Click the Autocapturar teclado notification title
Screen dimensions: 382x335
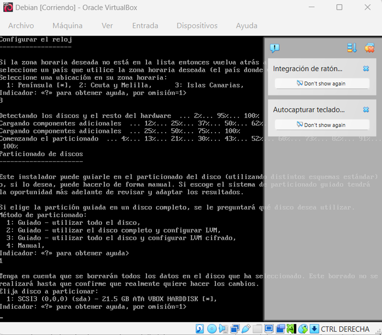pyautogui.click(x=309, y=110)
